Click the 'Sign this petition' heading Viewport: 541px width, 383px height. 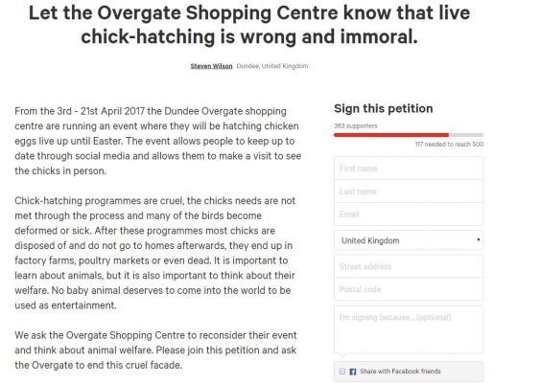click(384, 109)
